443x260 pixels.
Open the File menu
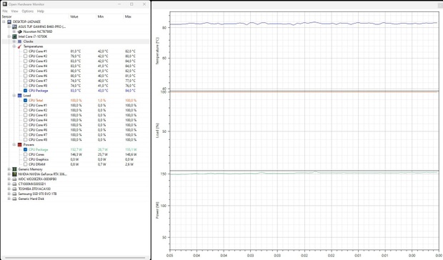[5, 11]
